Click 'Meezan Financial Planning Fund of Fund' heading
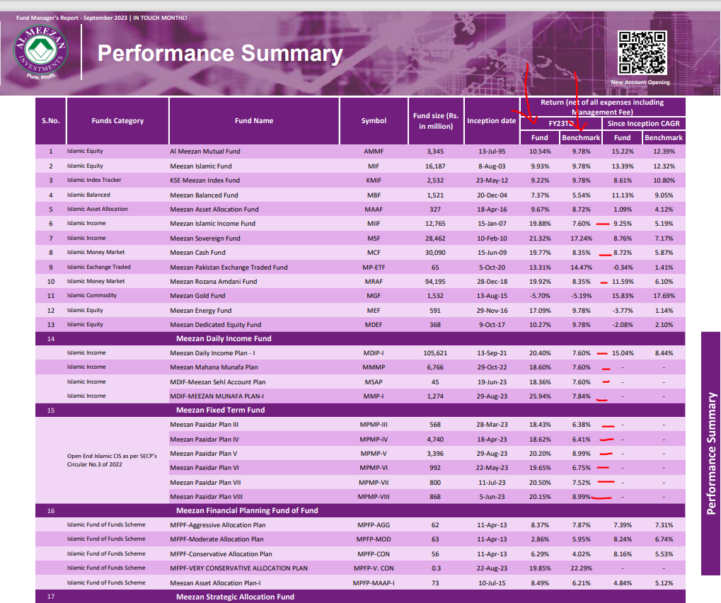The width and height of the screenshot is (721, 603). pyautogui.click(x=248, y=510)
